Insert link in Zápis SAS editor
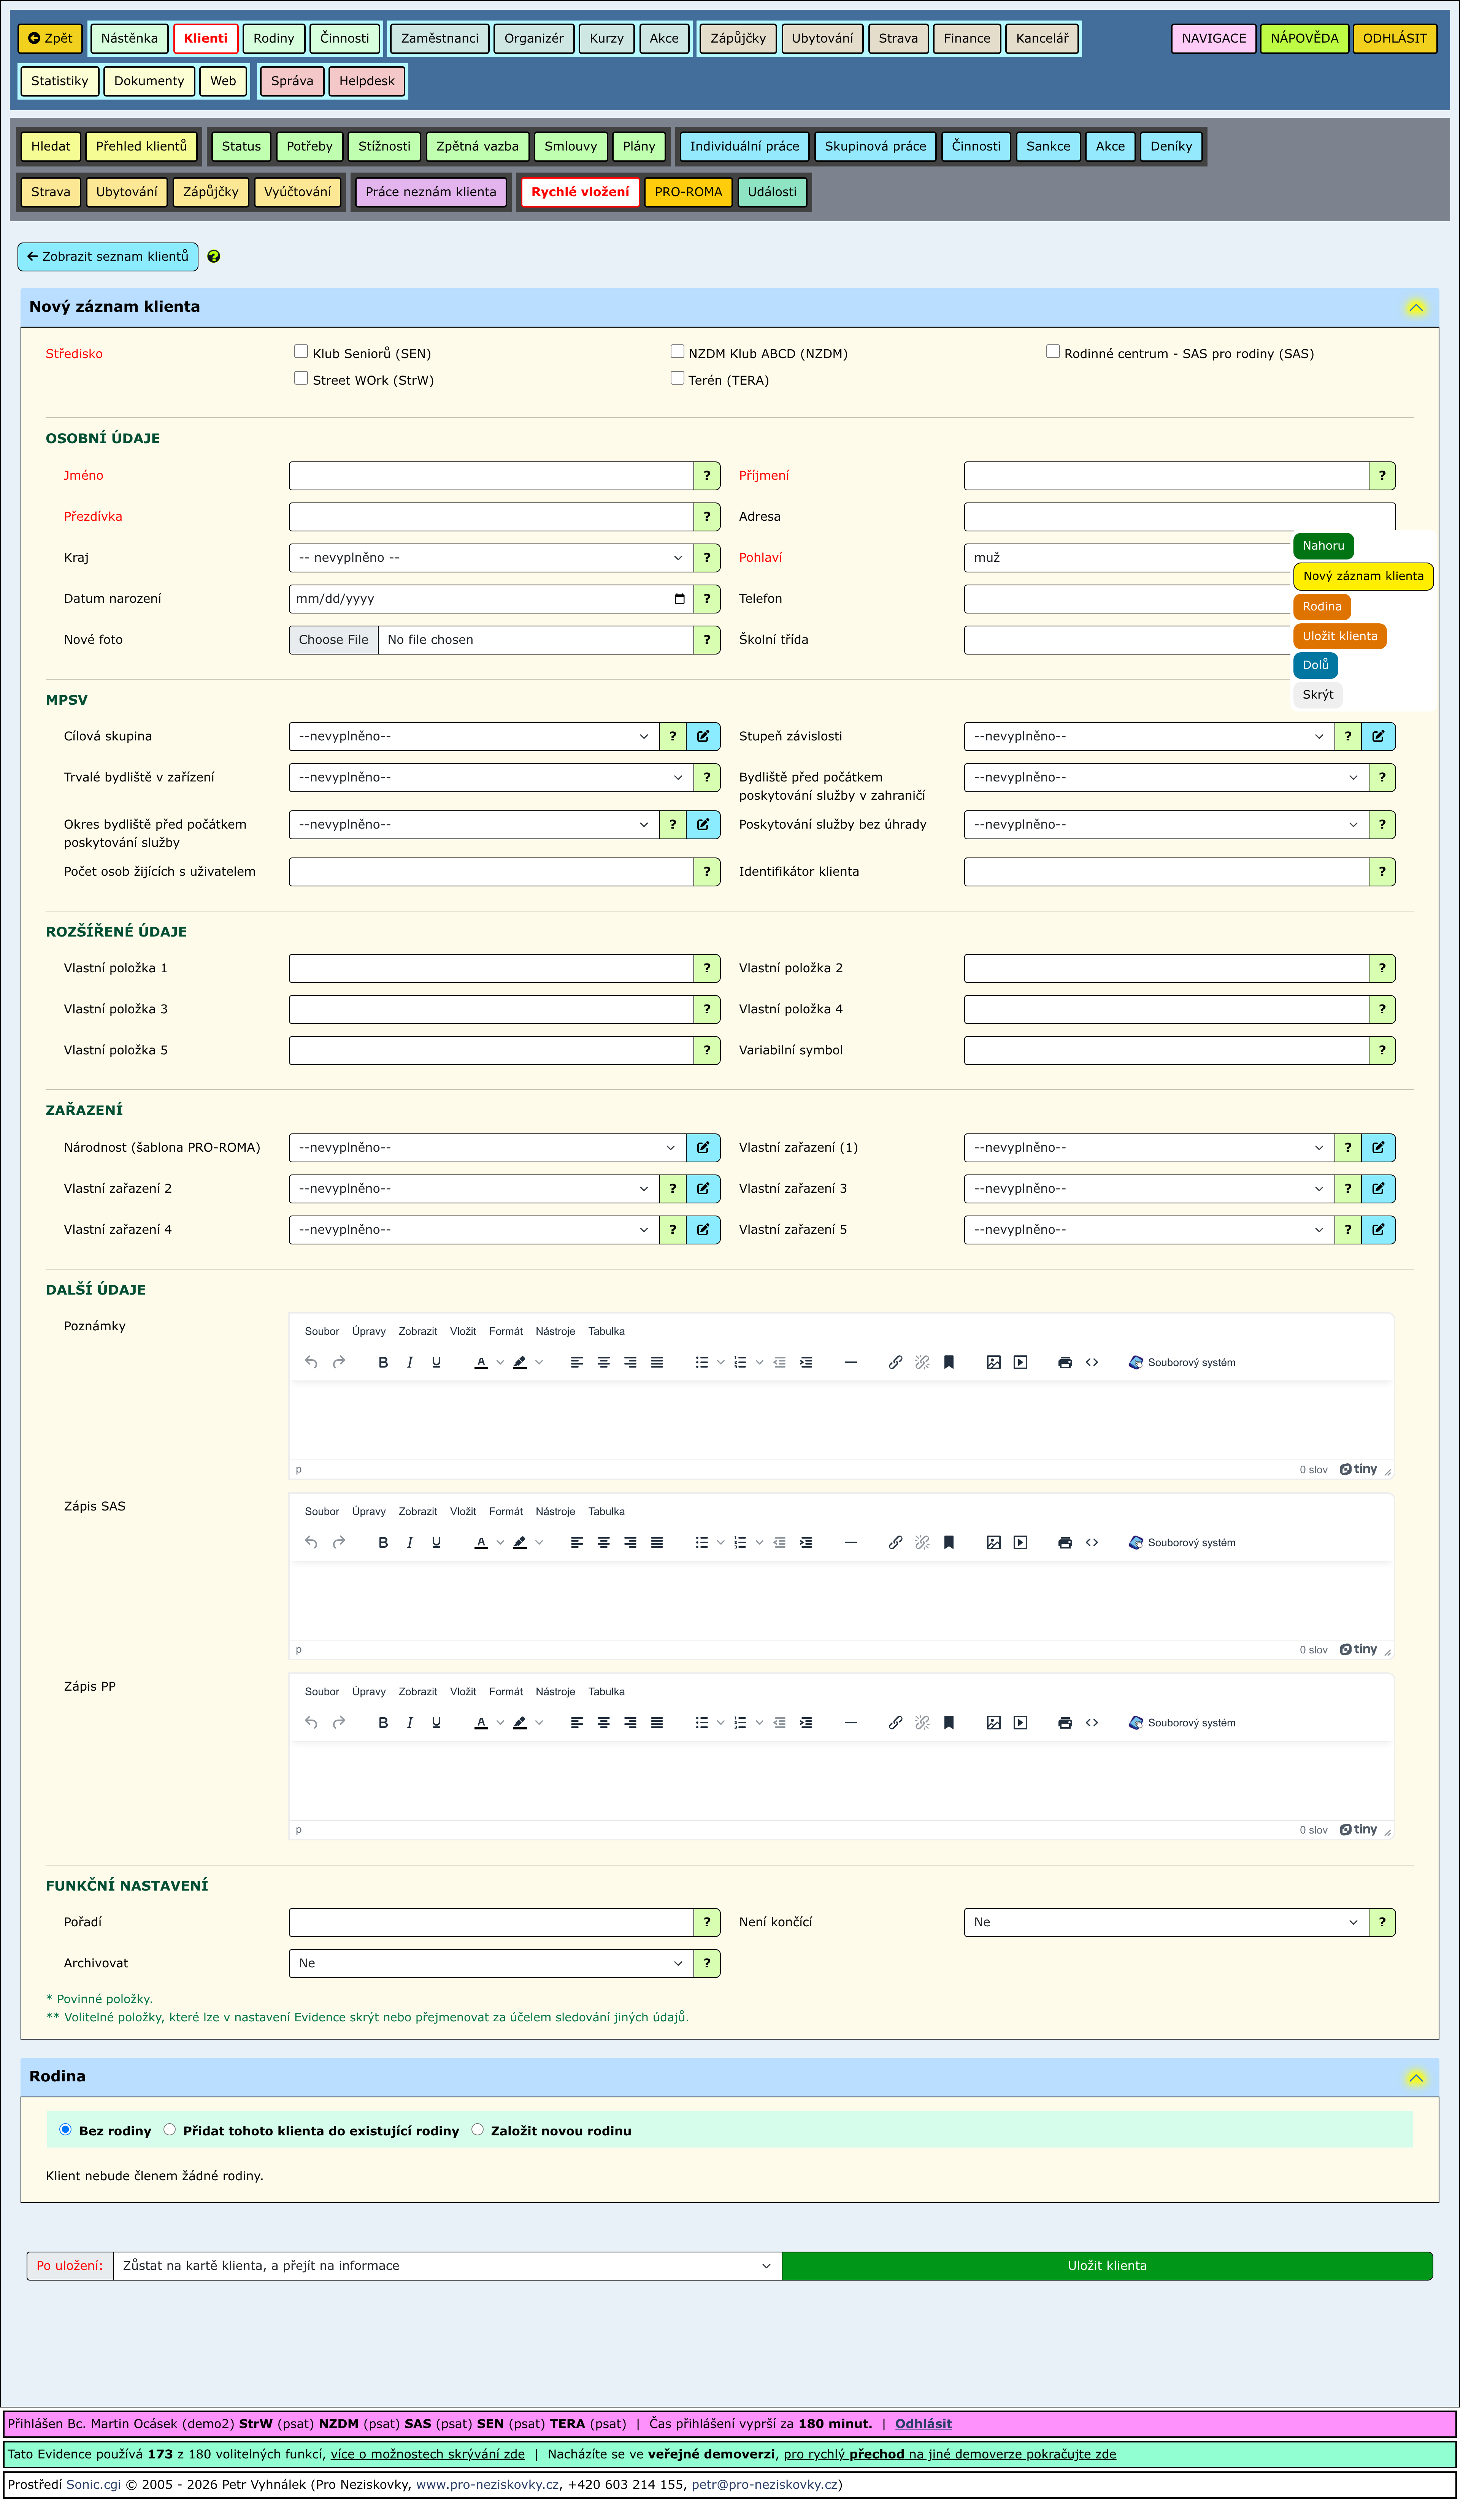1463x2520 pixels. tap(896, 1543)
